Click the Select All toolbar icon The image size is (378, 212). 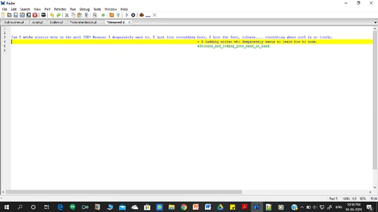(86, 15)
